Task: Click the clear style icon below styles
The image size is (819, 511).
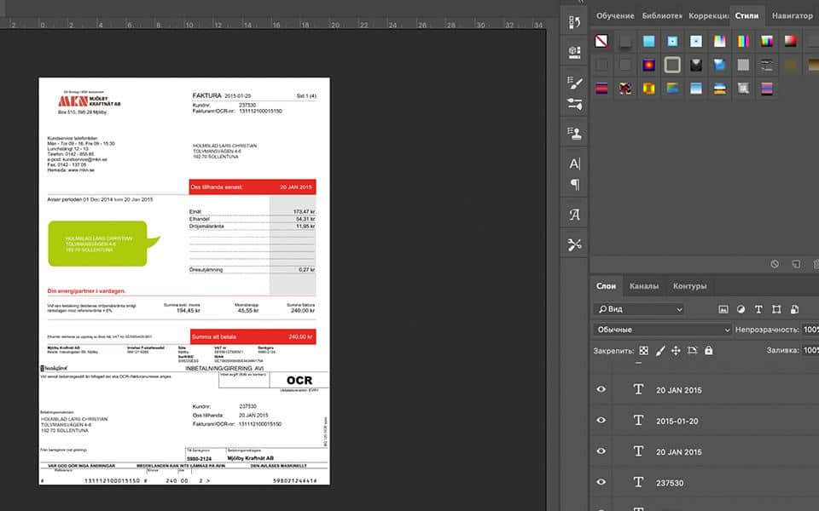Action: [x=775, y=264]
